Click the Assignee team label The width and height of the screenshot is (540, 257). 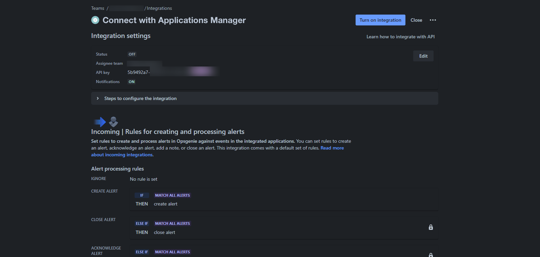coord(109,63)
